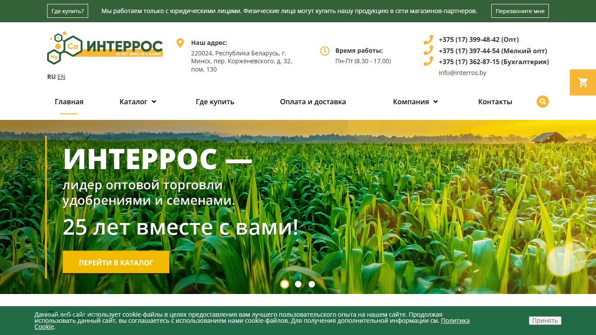Click the Время работы: heading
596x335 pixels.
coord(359,51)
